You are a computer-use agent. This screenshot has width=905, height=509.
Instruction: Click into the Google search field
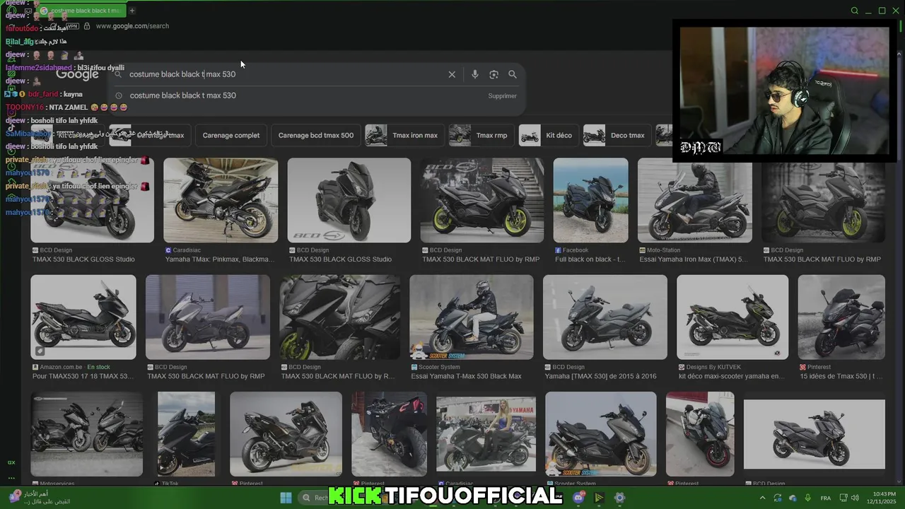click(283, 74)
